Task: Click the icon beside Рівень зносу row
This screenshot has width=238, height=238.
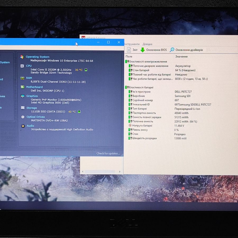Action: click(x=130, y=130)
